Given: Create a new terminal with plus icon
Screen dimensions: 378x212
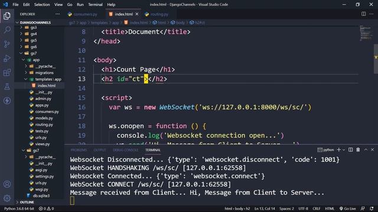Looking at the screenshot, I should [338, 150].
